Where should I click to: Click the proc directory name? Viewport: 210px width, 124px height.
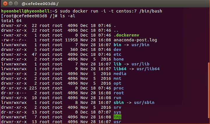[x=119, y=88]
